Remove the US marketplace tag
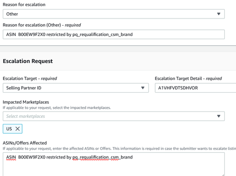This screenshot has height=176, width=236. point(17,129)
